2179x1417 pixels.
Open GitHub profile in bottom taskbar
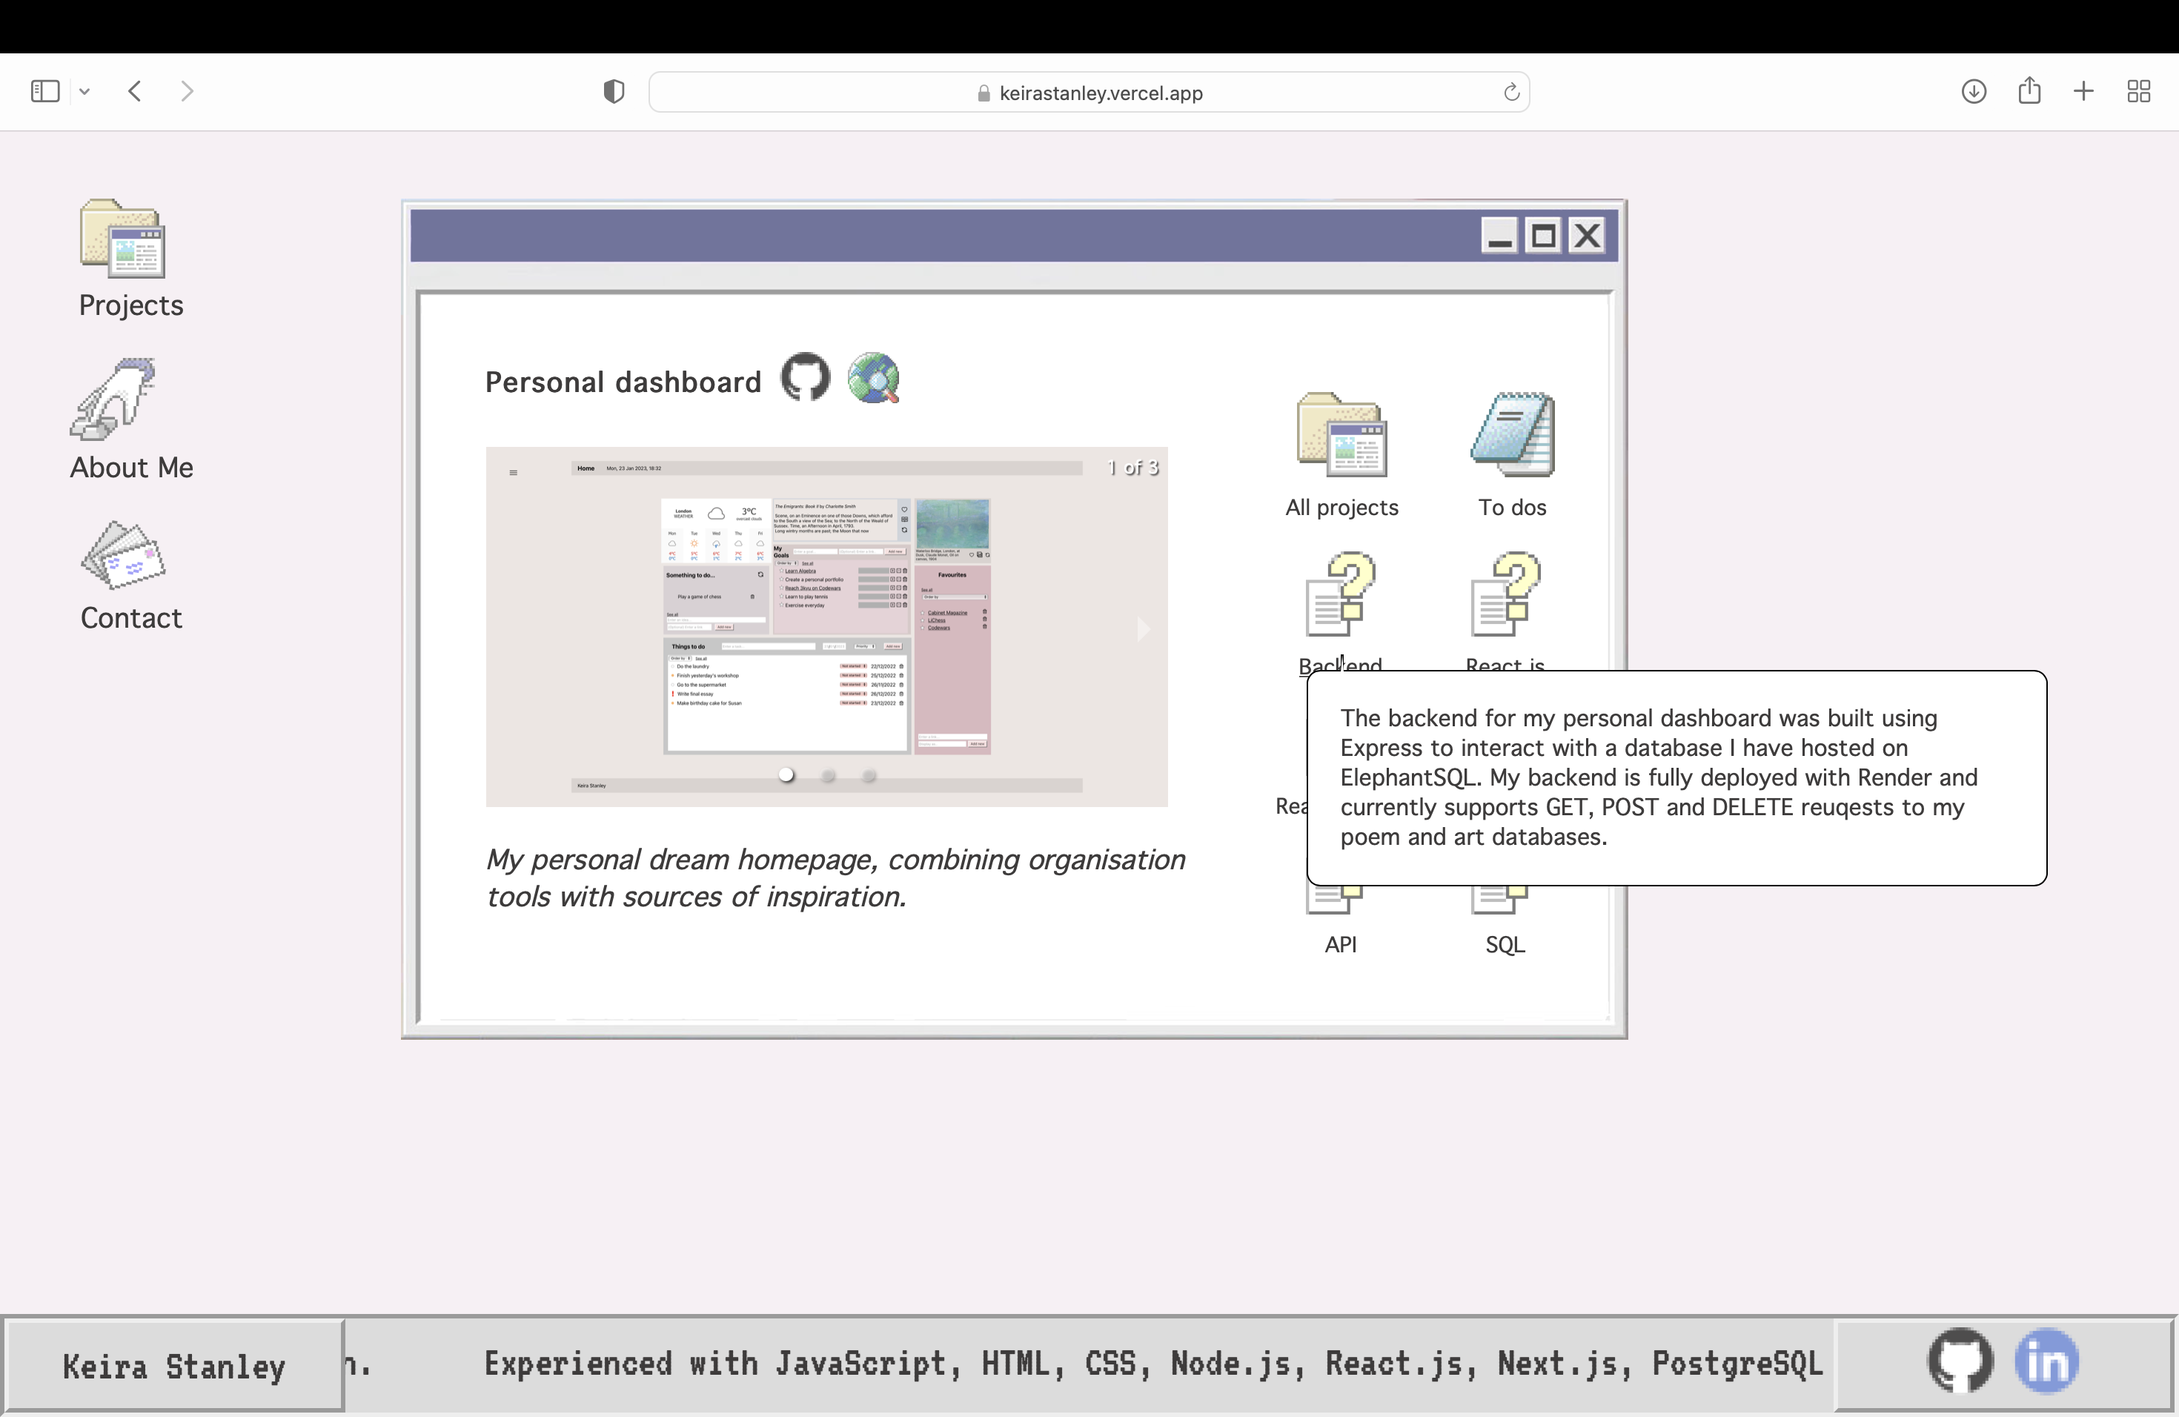pos(1960,1361)
